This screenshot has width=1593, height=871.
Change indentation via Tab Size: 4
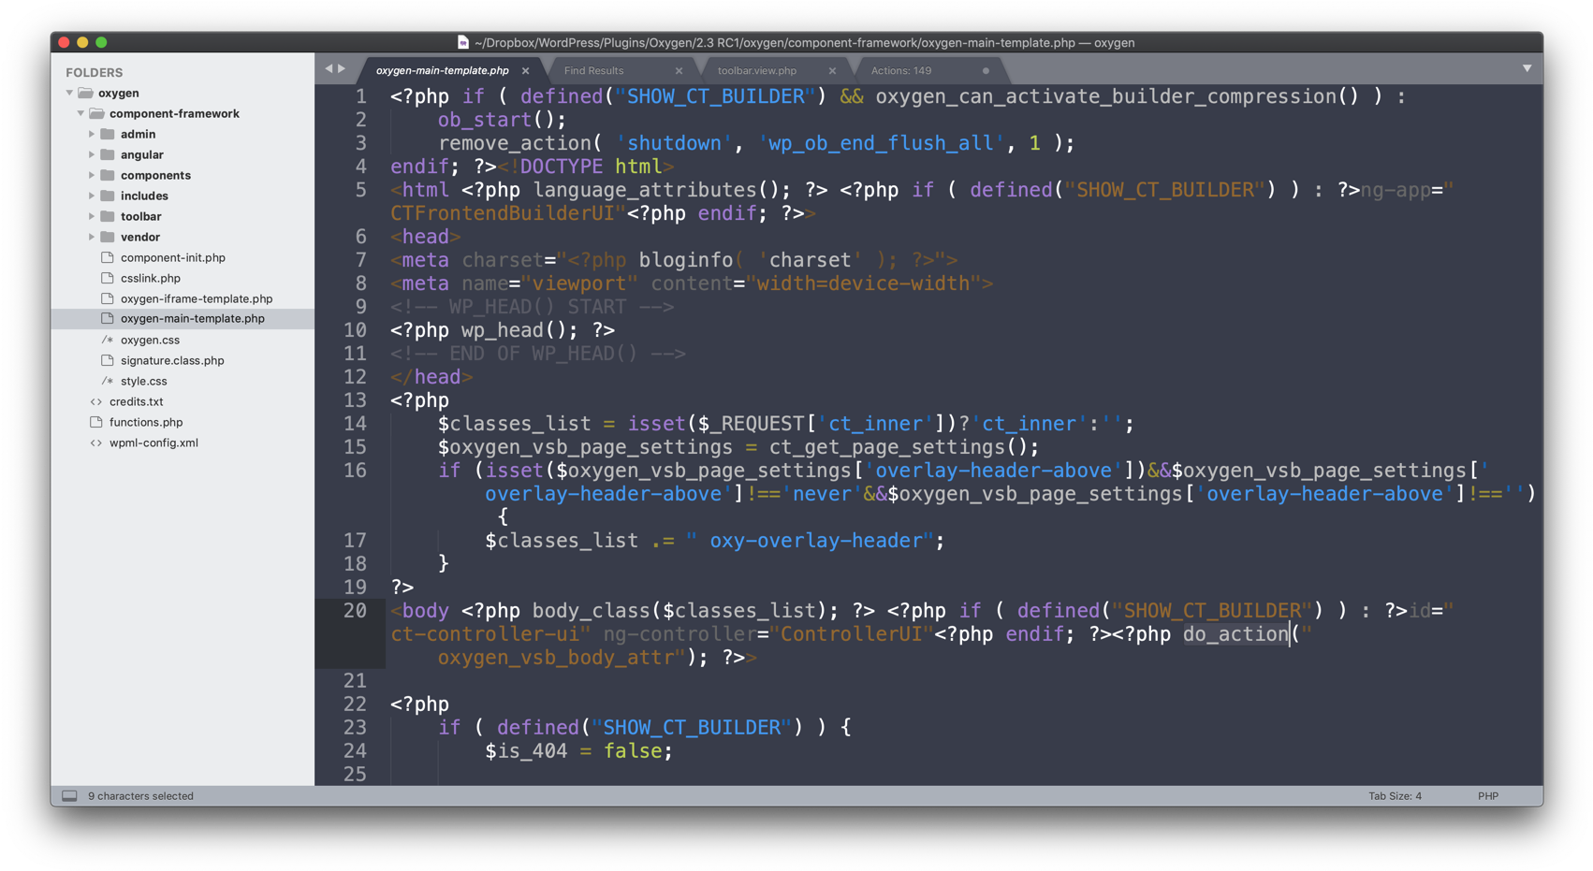pos(1395,796)
